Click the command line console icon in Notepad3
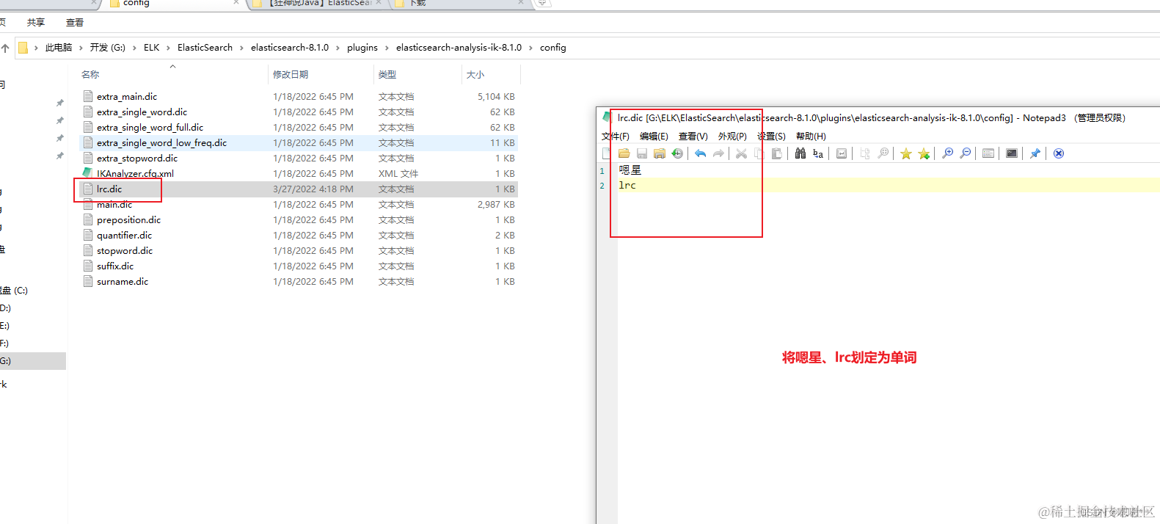The height and width of the screenshot is (524, 1160). coord(1012,153)
